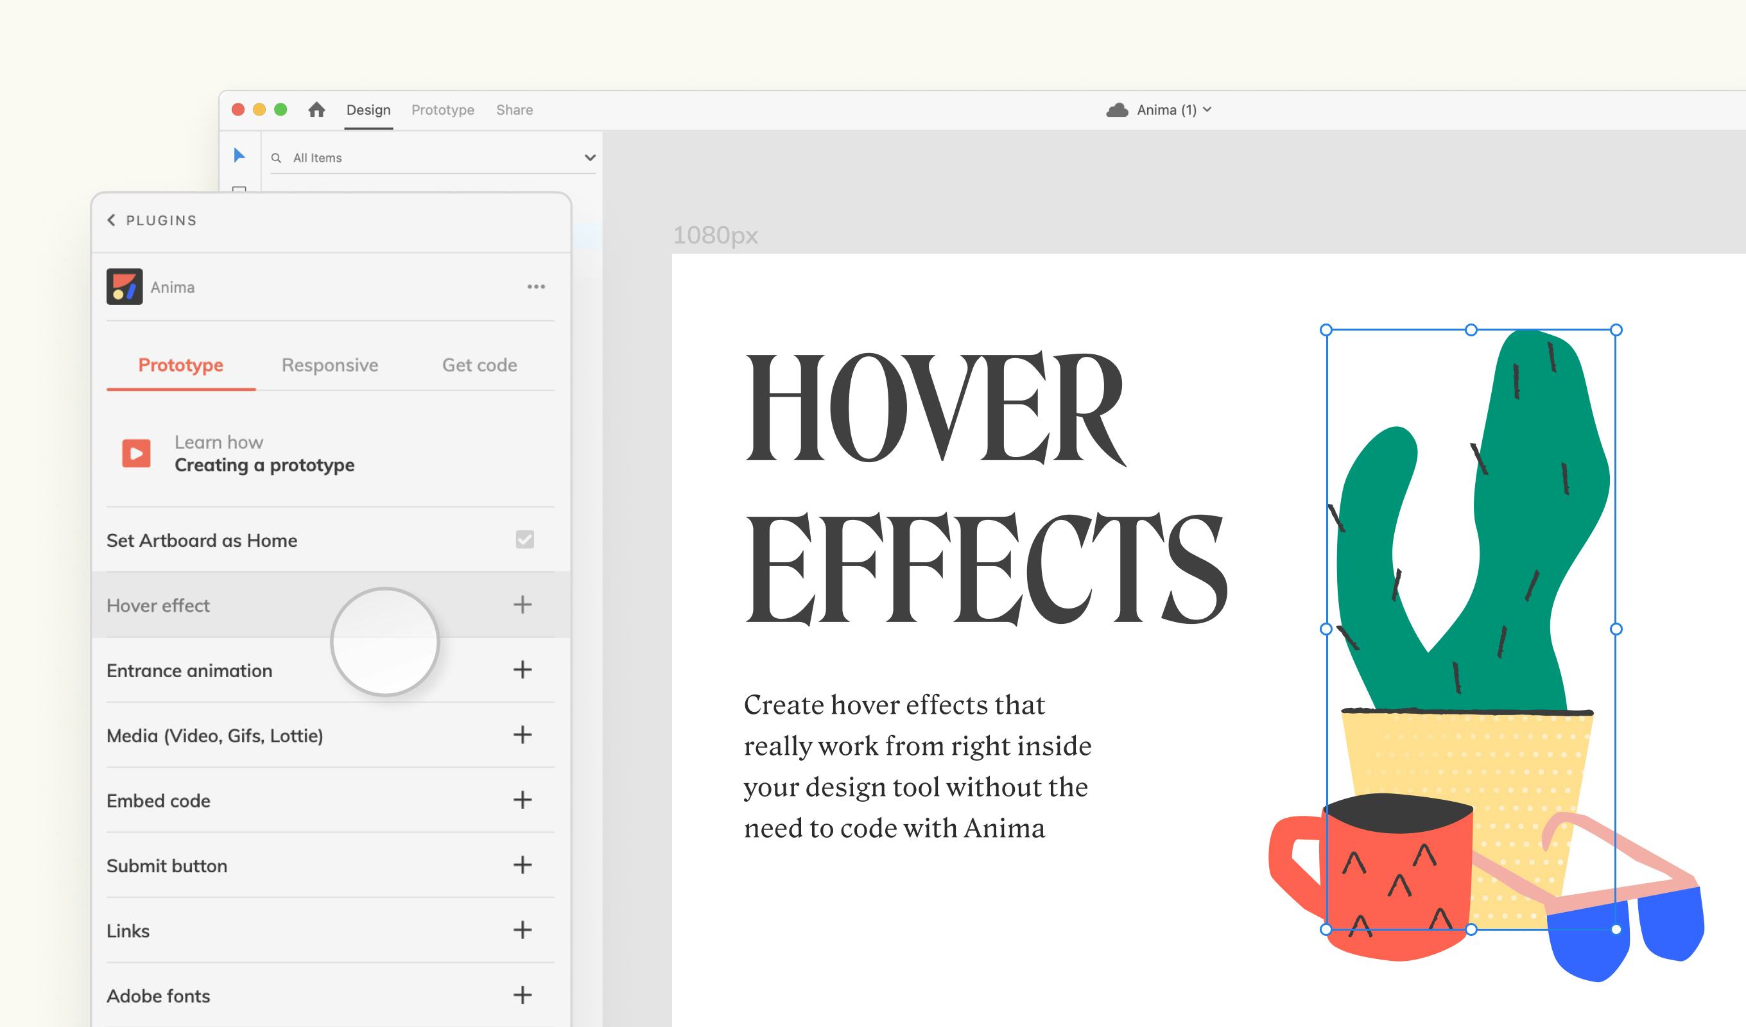The width and height of the screenshot is (1746, 1027).
Task: Expand Entrance animation with its plus icon
Action: point(523,669)
